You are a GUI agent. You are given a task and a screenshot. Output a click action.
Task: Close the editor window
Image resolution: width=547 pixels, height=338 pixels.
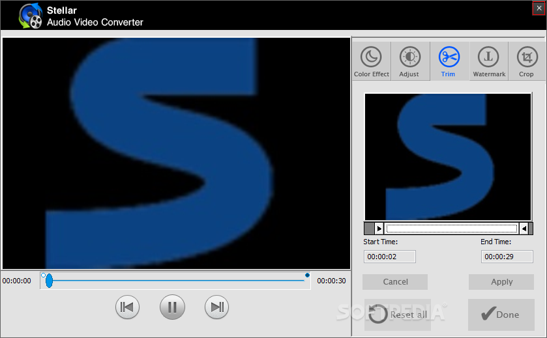pos(539,8)
